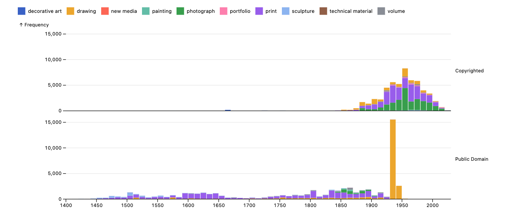Select the "decorative art" legend swatch
The width and height of the screenshot is (509, 215).
tap(22, 11)
